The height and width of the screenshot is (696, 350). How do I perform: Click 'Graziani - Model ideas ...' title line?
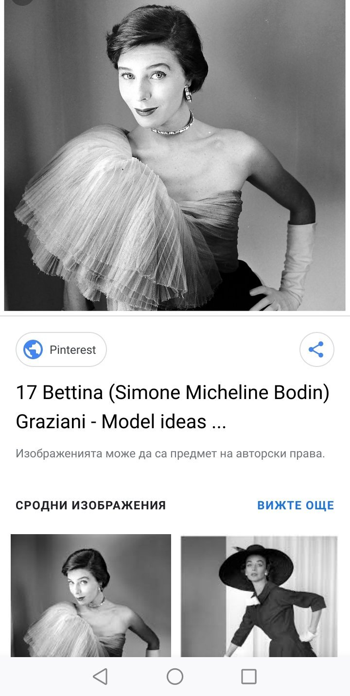(x=121, y=422)
